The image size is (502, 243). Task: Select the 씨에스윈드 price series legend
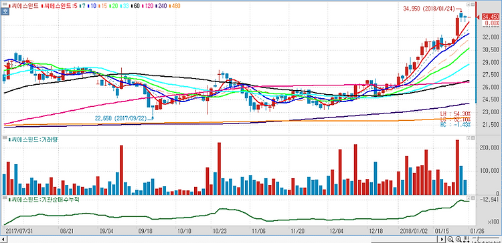(23, 6)
